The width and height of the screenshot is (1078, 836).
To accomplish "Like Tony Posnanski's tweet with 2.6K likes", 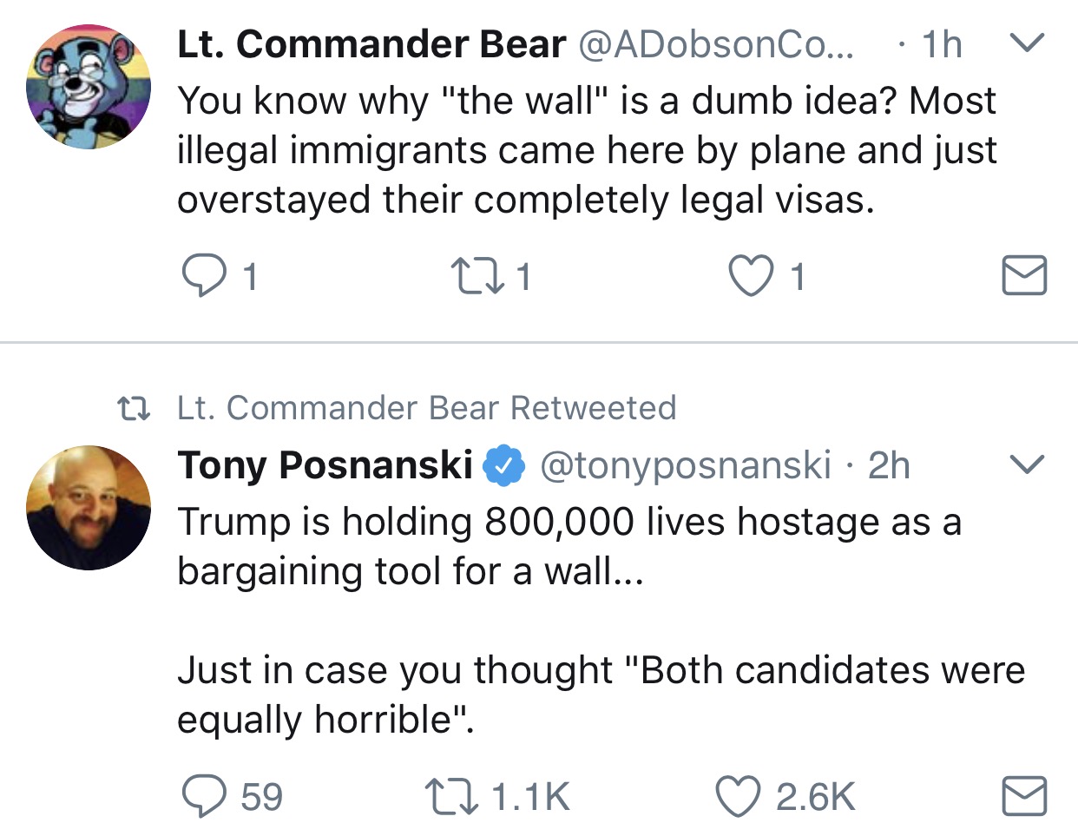I will pos(738,796).
